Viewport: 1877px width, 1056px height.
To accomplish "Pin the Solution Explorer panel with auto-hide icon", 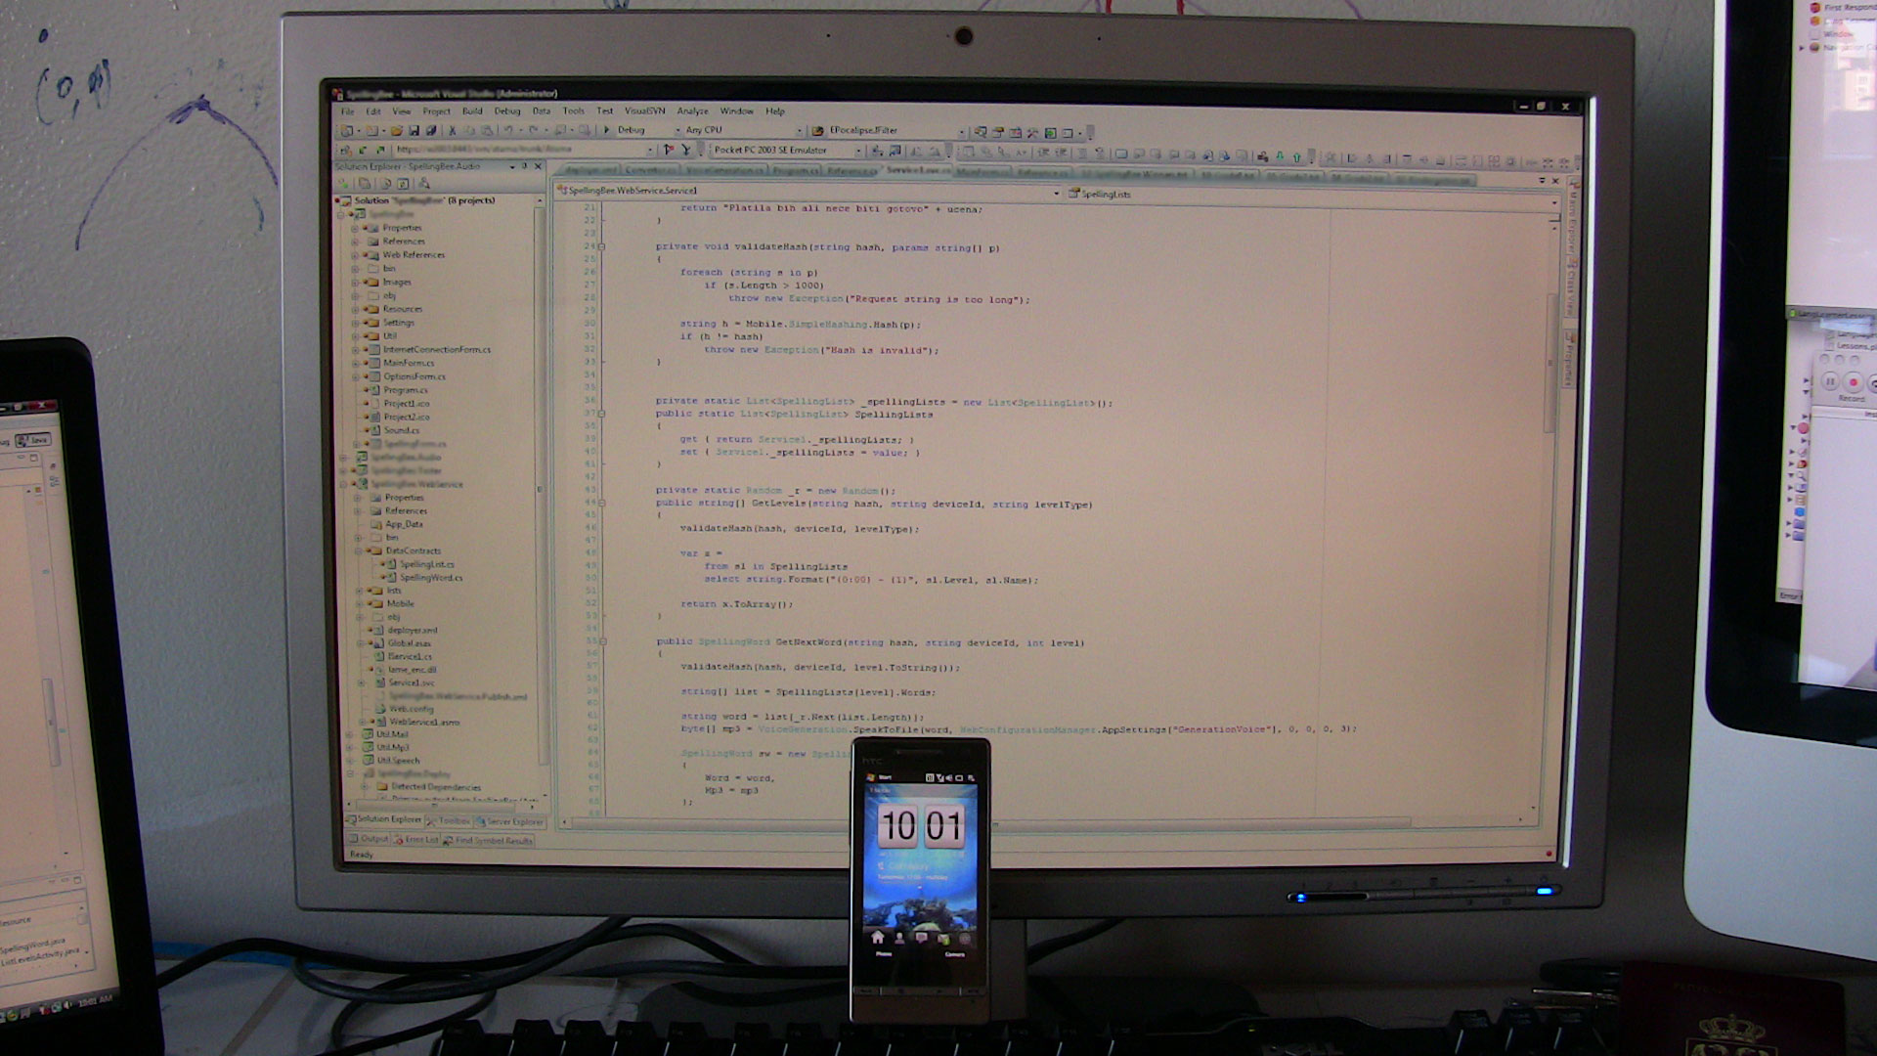I will click(525, 166).
